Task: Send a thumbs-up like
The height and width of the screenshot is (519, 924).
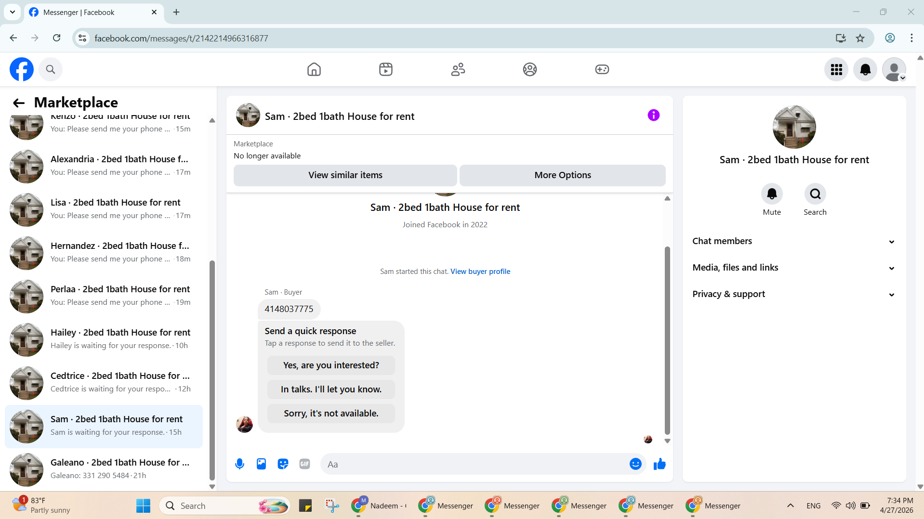Action: 660,464
